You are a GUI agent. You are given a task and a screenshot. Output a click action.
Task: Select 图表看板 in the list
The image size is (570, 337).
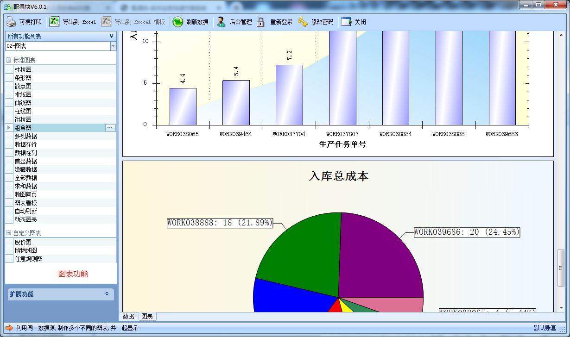click(x=61, y=203)
